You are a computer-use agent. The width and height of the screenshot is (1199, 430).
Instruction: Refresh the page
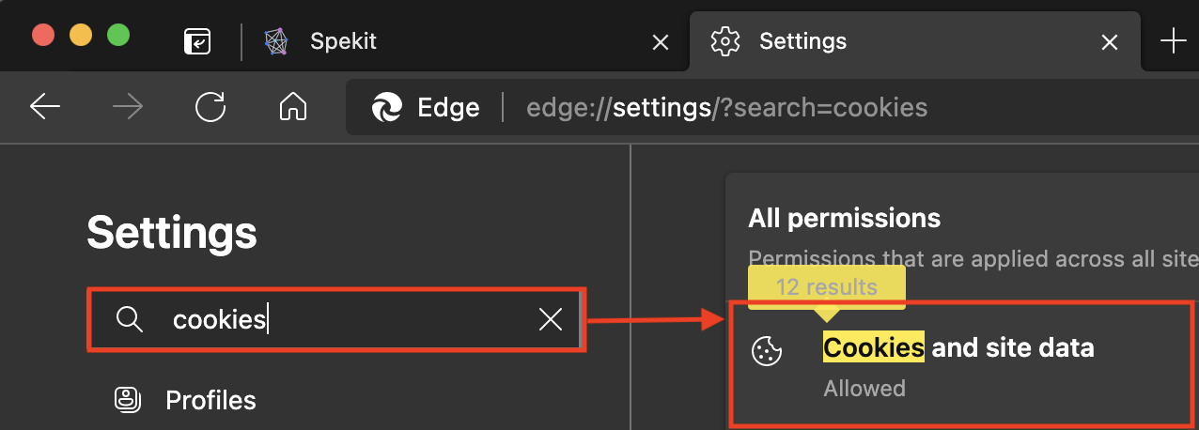pyautogui.click(x=210, y=107)
